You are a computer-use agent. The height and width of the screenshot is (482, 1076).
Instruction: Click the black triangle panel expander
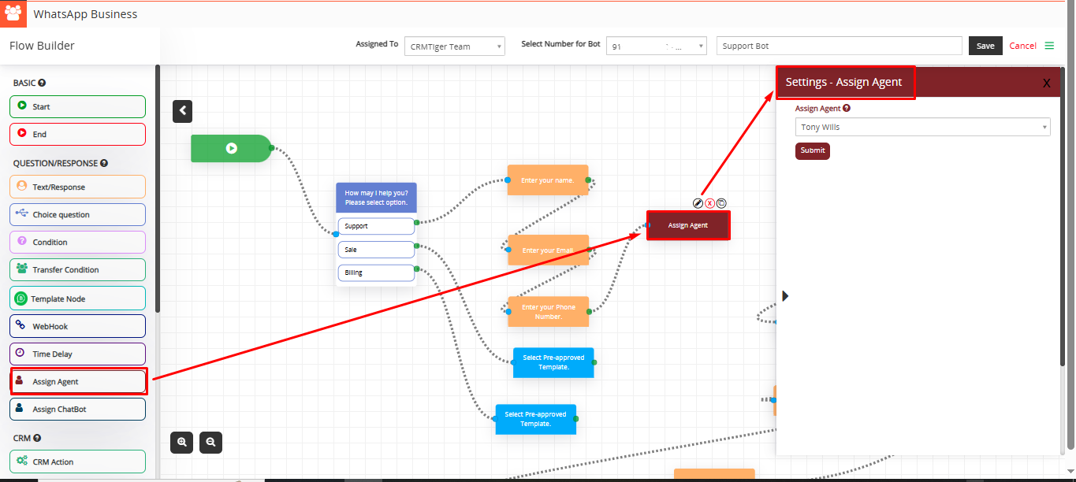[785, 295]
